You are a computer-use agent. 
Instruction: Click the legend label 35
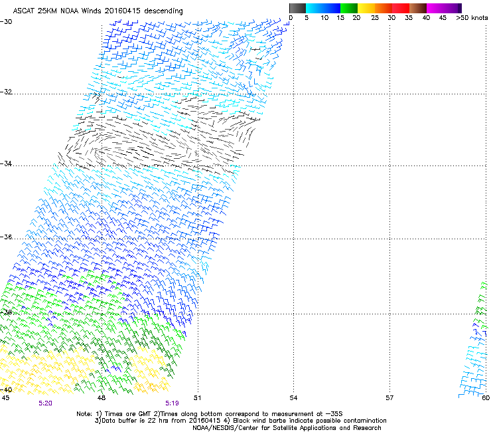pos(409,18)
